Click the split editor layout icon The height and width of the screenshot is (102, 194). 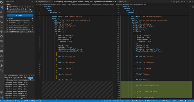point(190,2)
